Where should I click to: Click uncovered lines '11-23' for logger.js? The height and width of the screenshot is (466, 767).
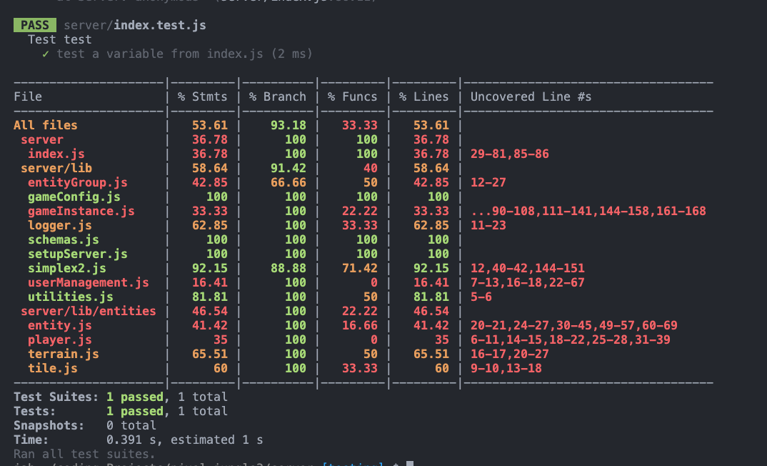[488, 225]
